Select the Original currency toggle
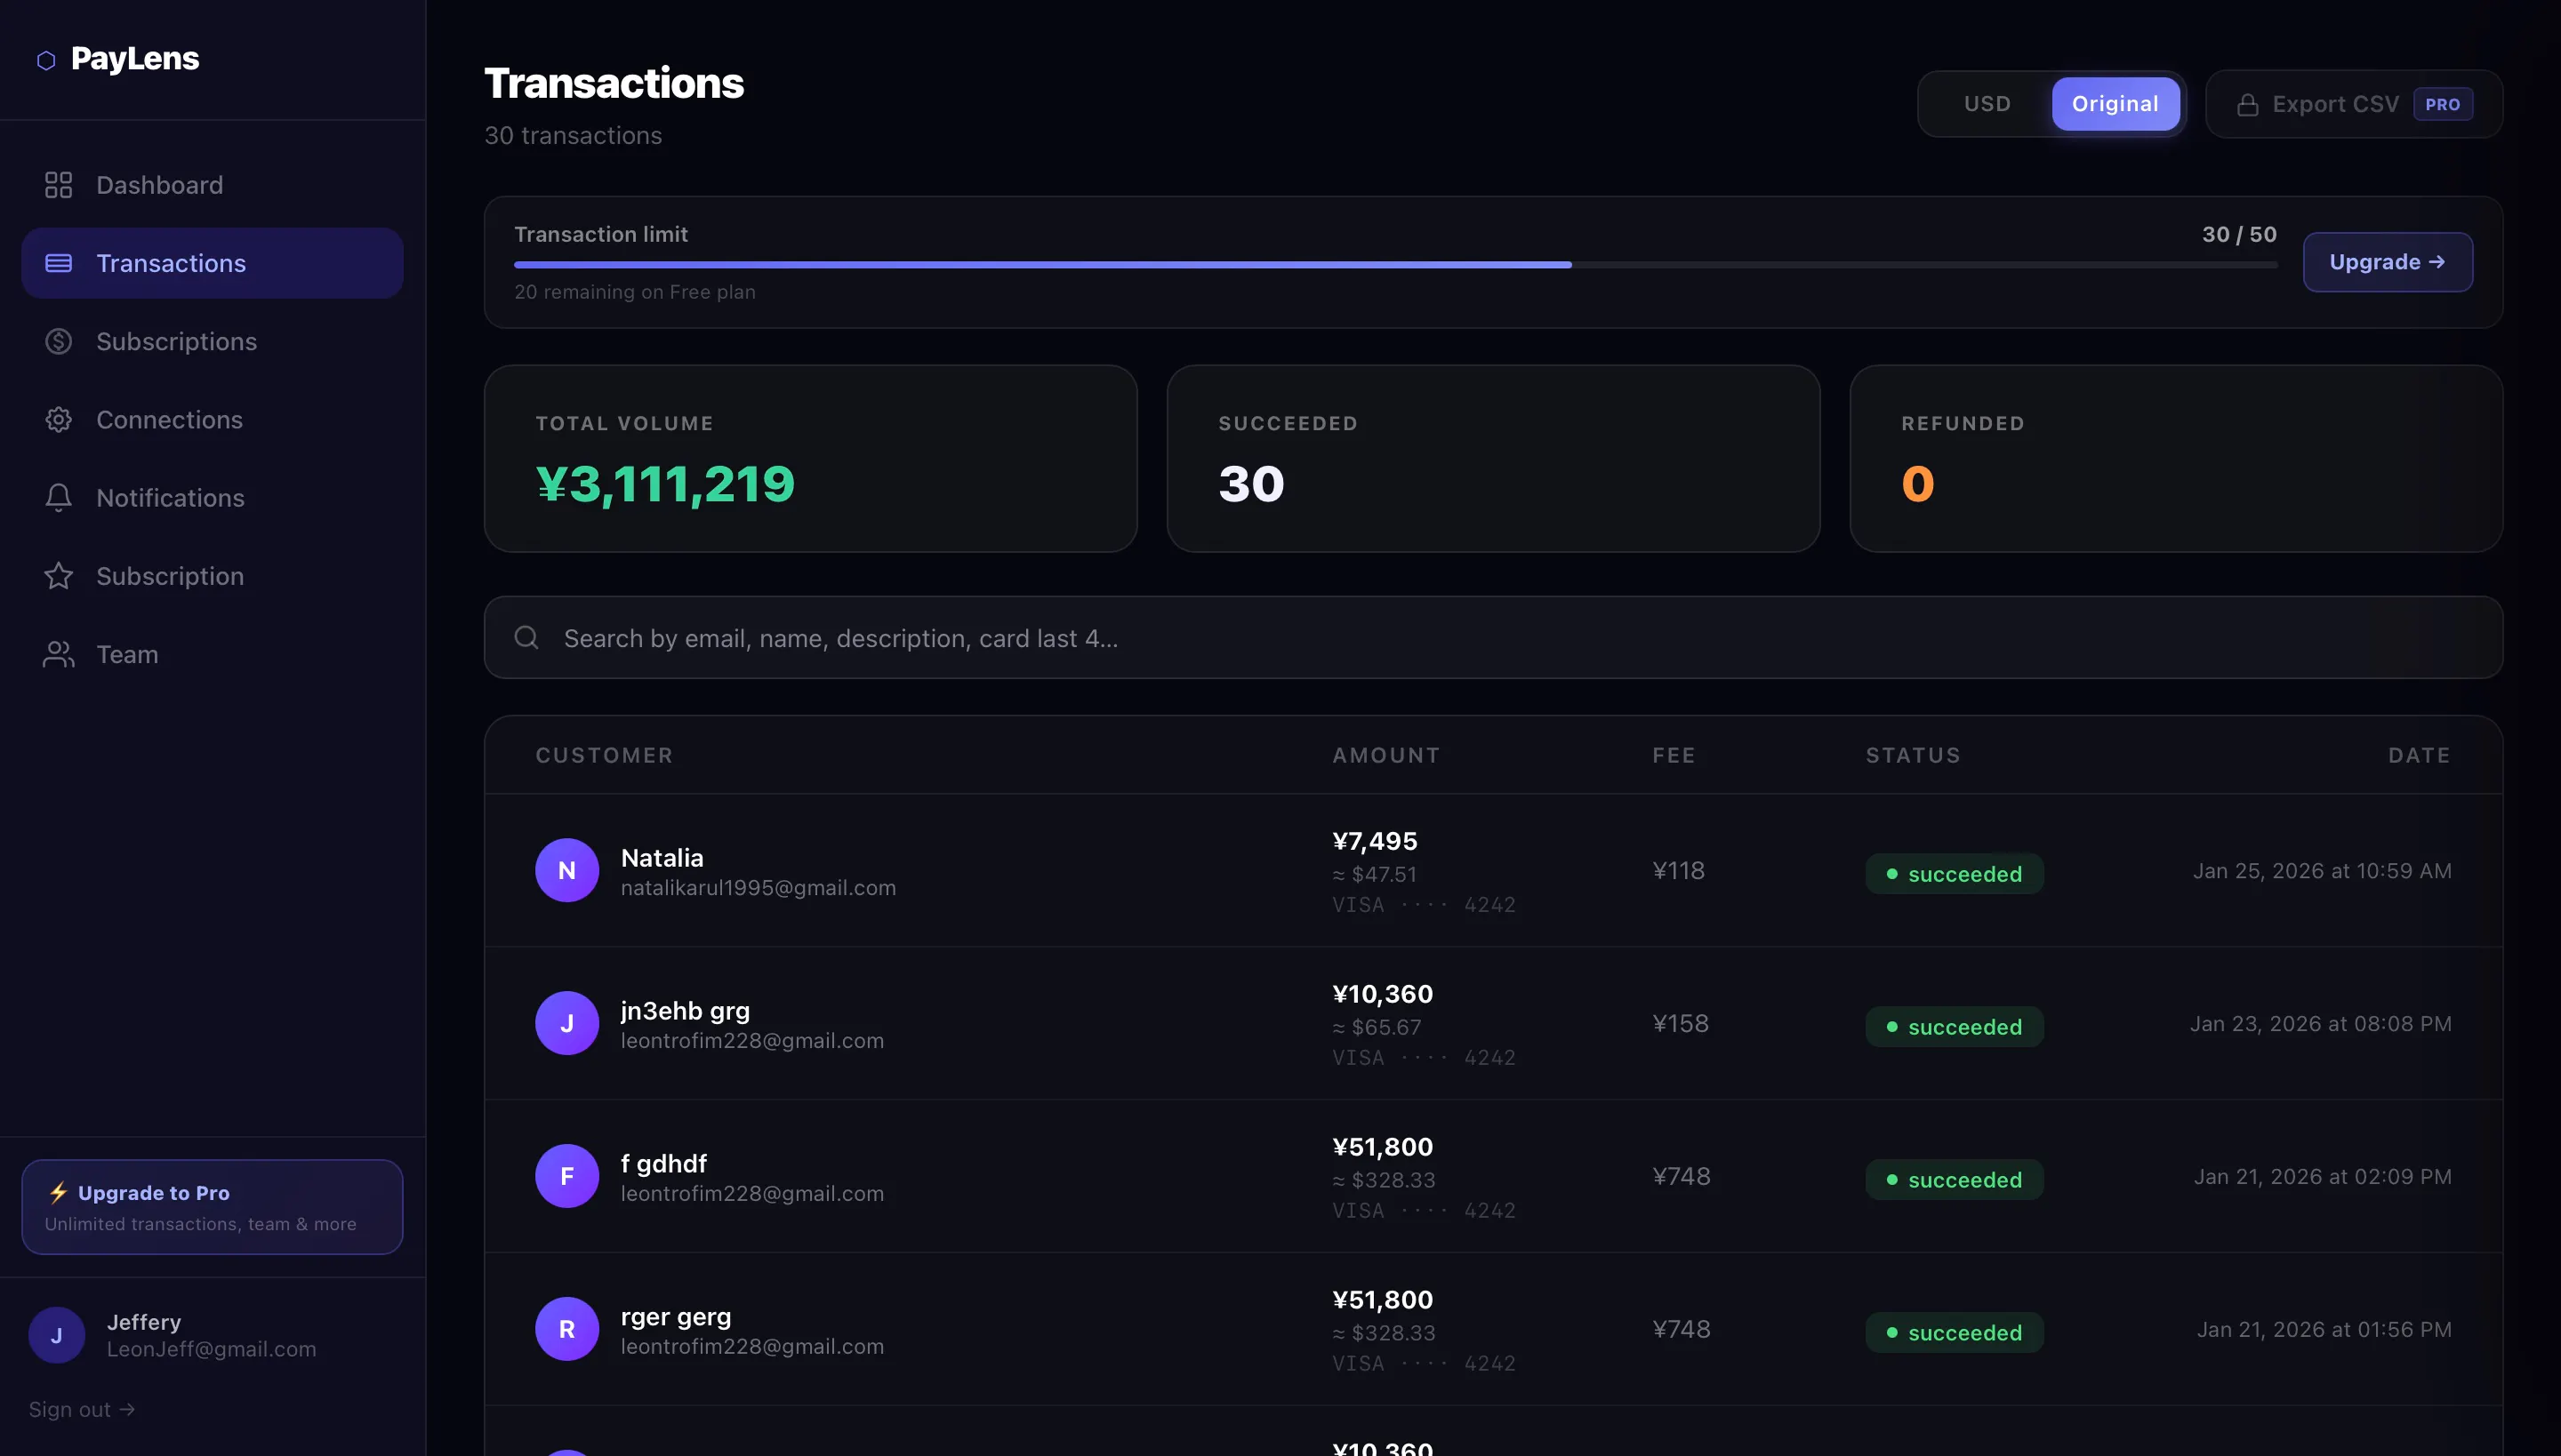The height and width of the screenshot is (1456, 2561). [2115, 104]
